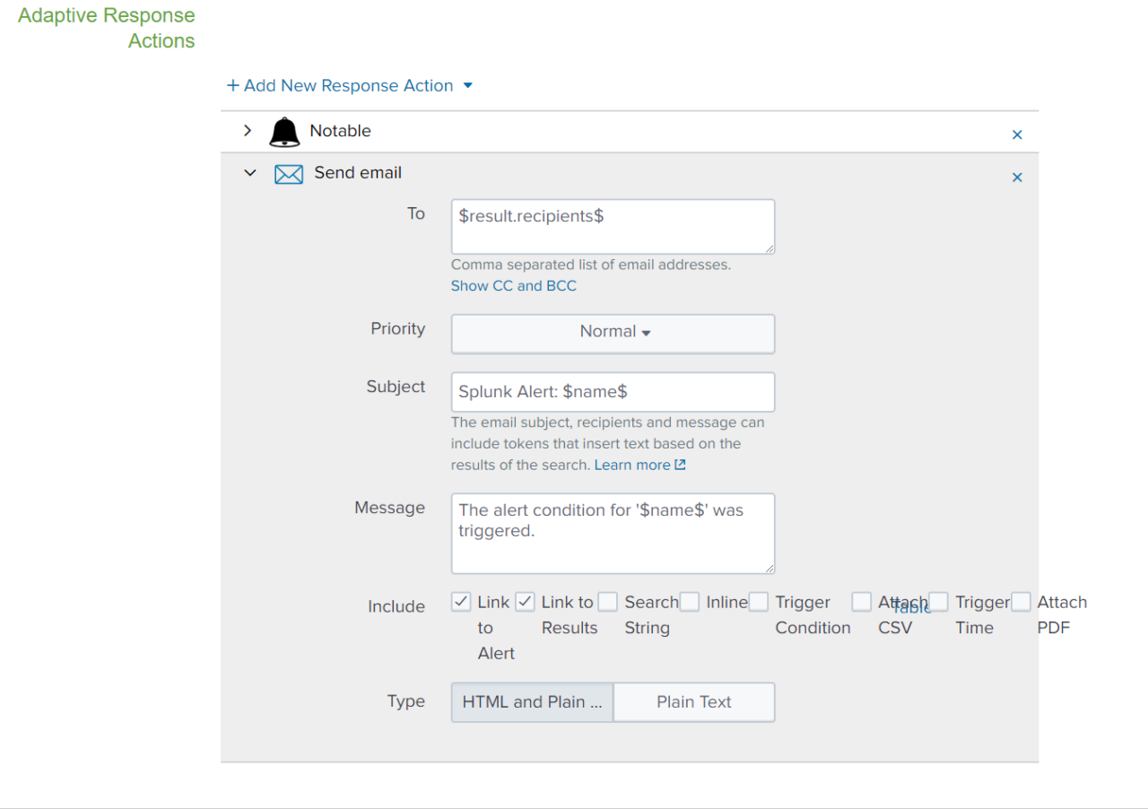Uncheck the Link to Alert option
Image resolution: width=1148 pixels, height=809 pixels.
tap(459, 602)
